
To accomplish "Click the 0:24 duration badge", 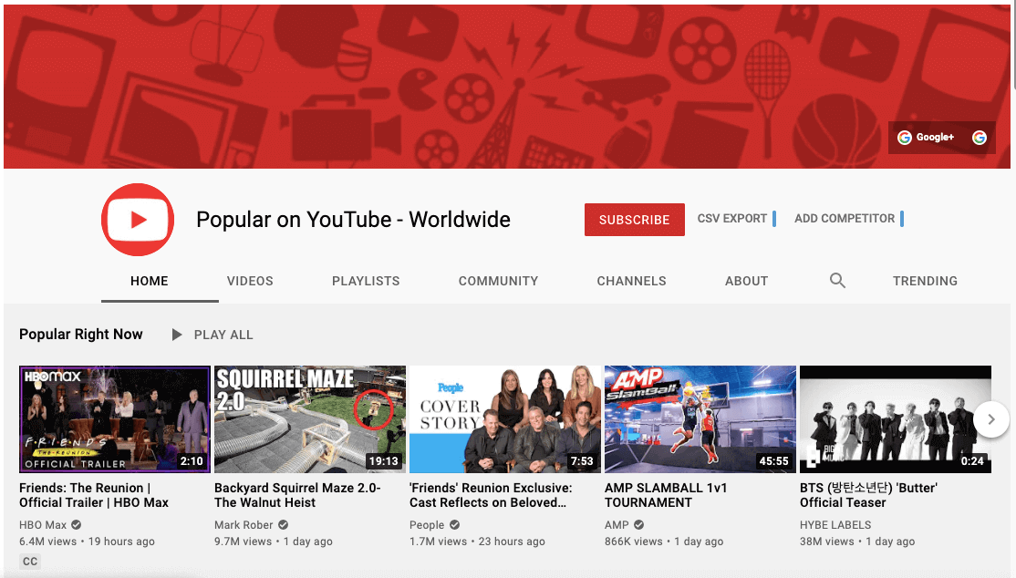I will pos(972,461).
